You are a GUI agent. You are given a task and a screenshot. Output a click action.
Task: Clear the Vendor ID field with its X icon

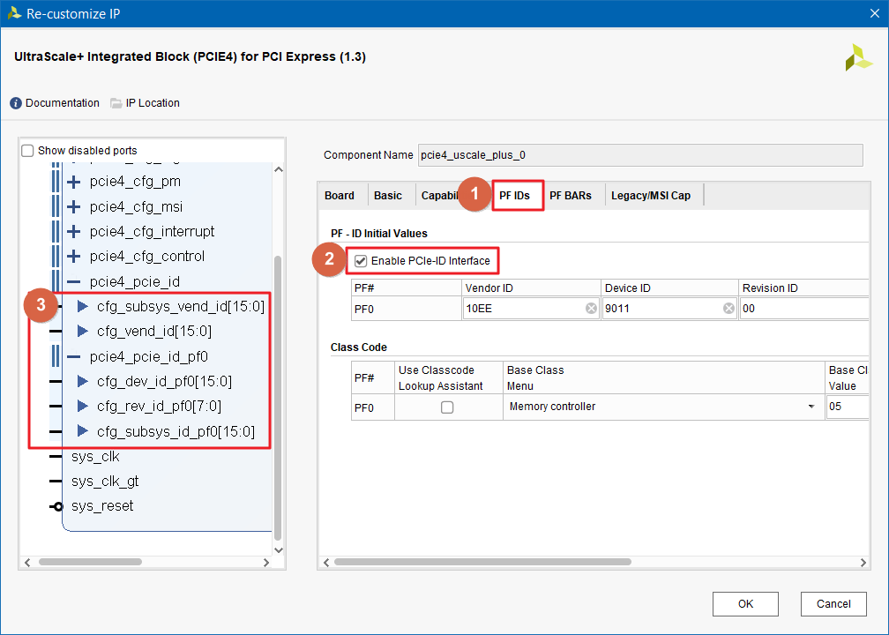[591, 309]
